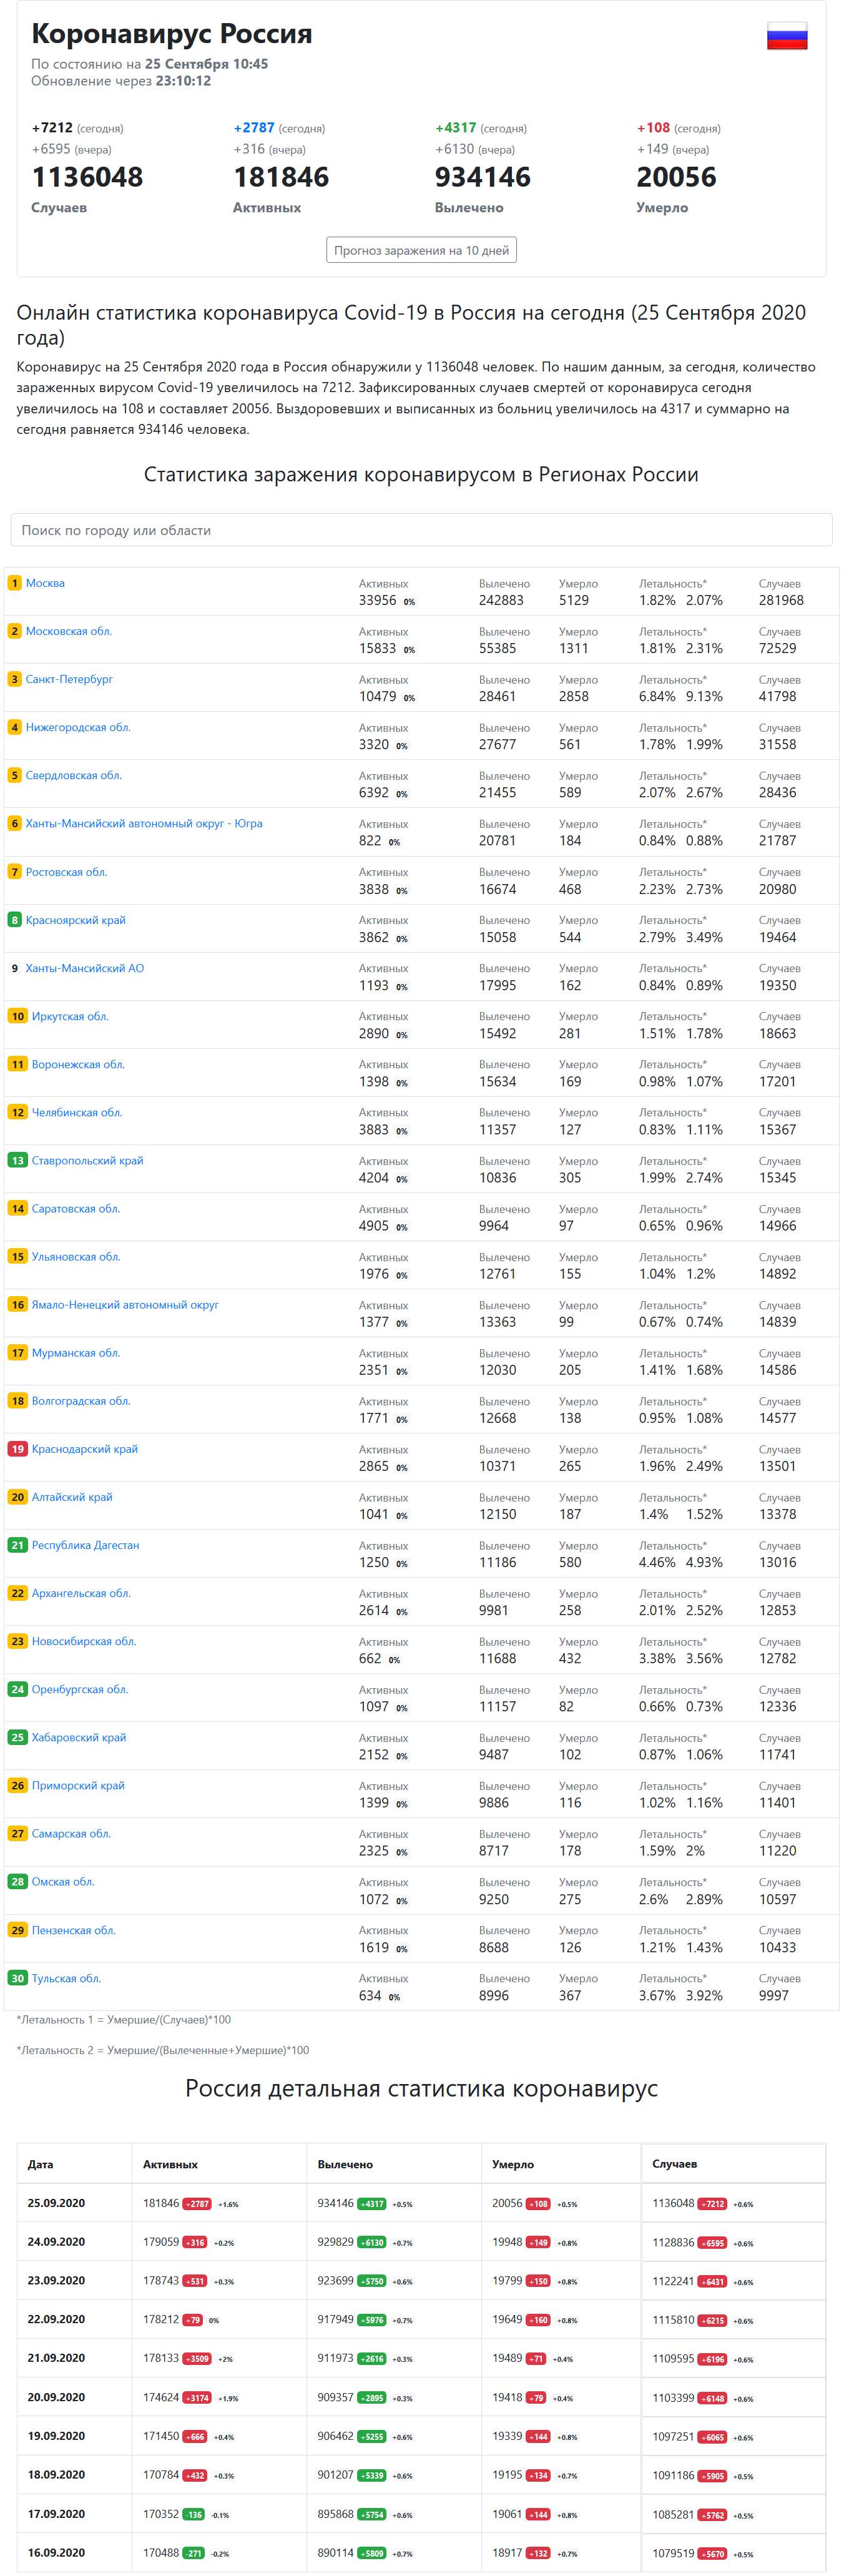Open the Тульская обл. region link
This screenshot has height=2576, width=844.
(x=66, y=1978)
